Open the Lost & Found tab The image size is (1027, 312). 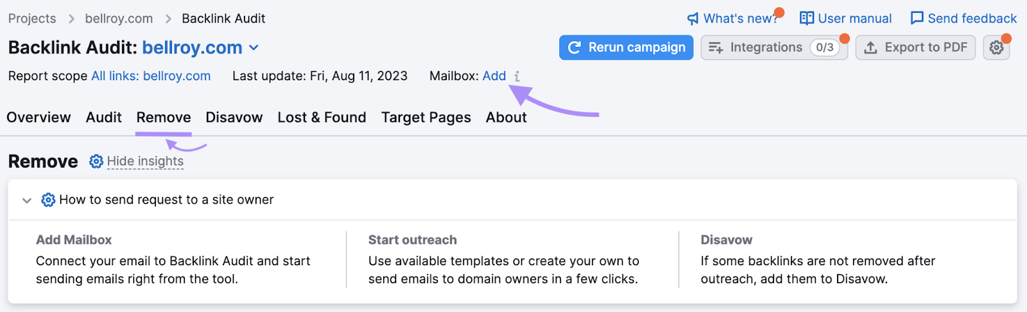click(x=322, y=117)
